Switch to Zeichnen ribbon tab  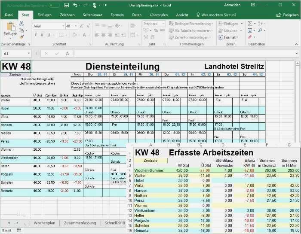click(x=67, y=15)
